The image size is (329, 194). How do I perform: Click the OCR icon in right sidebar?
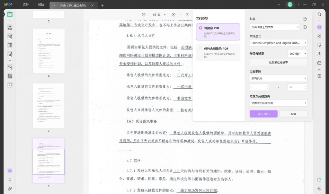coord(319,27)
